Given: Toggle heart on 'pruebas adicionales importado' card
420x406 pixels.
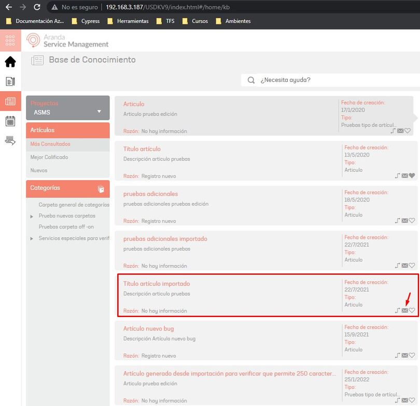Looking at the screenshot, I should tap(412, 266).
